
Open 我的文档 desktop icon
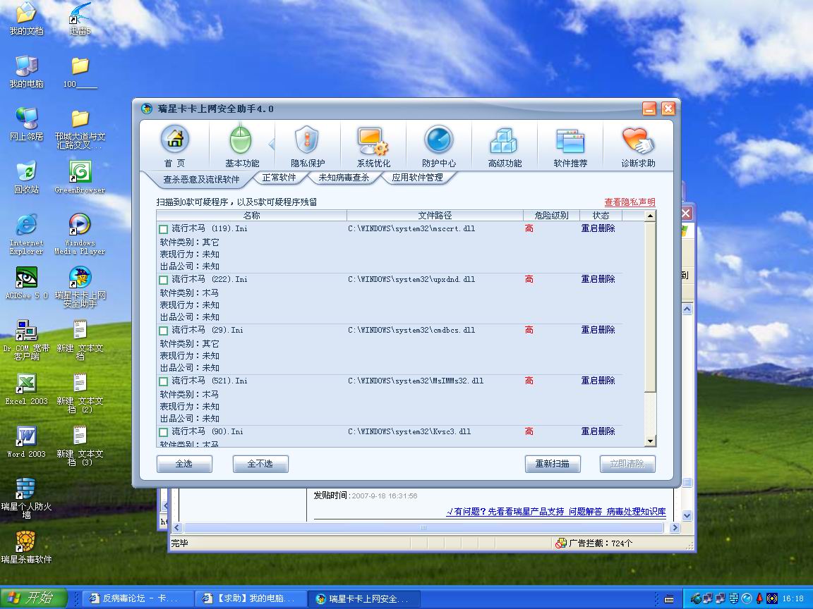[26, 18]
